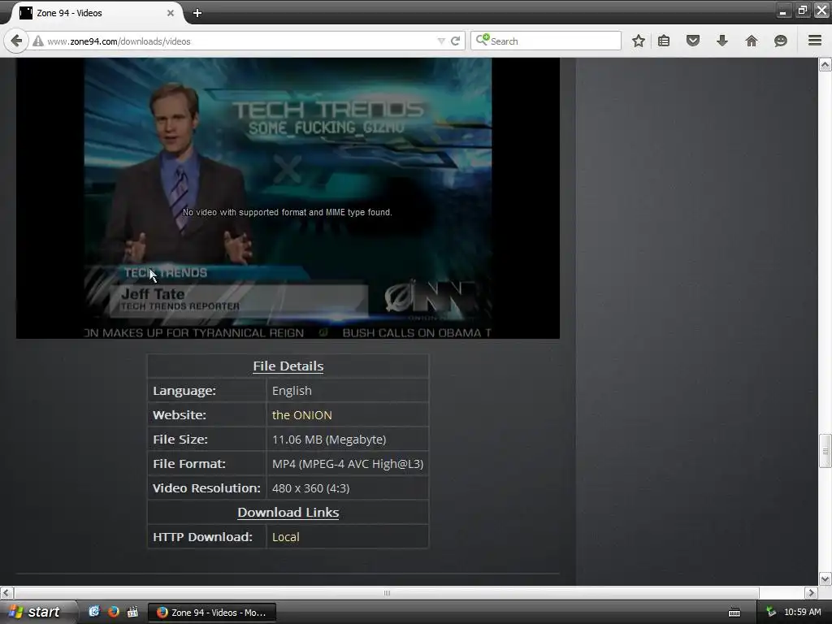Click the insecure-site warning triangle icon
832x624 pixels.
[38, 41]
